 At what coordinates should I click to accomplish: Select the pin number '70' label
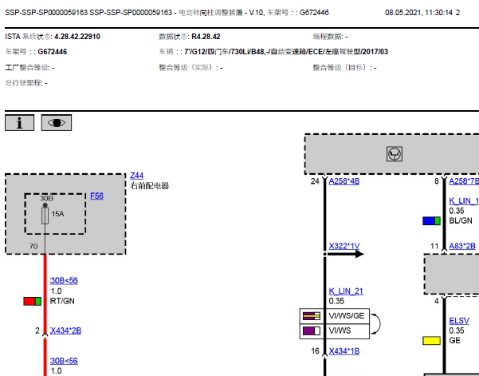pos(33,247)
